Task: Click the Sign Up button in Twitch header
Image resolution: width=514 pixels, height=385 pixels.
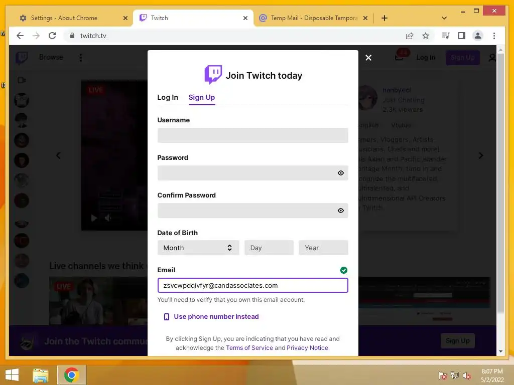Action: click(x=462, y=58)
